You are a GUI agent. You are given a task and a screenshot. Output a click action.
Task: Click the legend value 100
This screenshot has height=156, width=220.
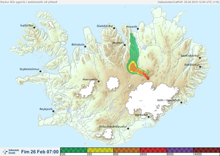coord(63,154)
